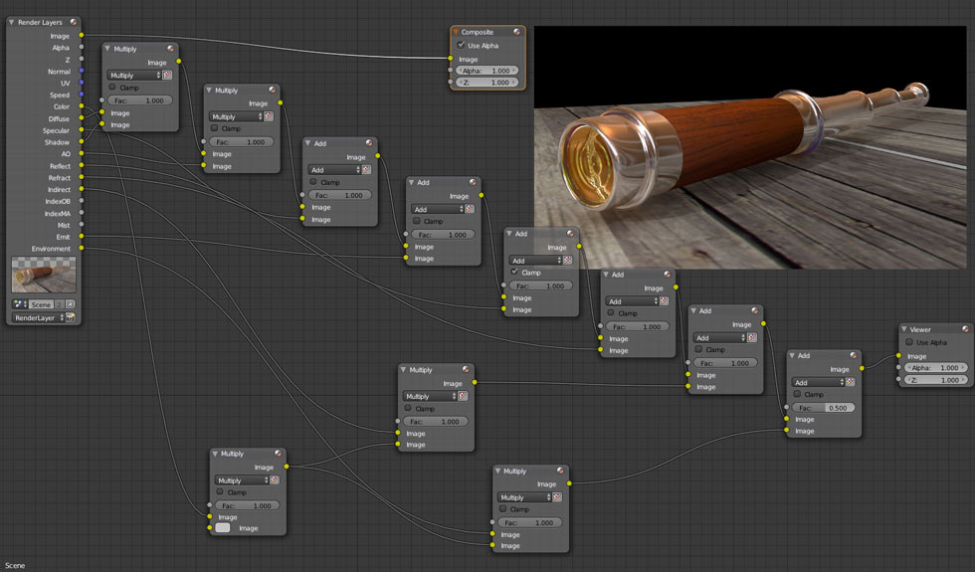Open blend type dropdown on Add node with Fac 0.500
Viewport: 975px width, 572px height.
tap(817, 382)
